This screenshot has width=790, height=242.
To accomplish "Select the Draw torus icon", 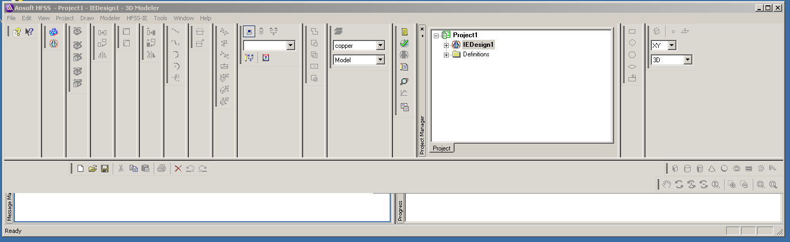I will [736, 169].
